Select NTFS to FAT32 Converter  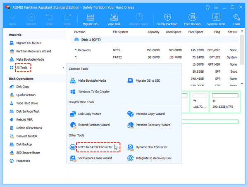[95, 147]
